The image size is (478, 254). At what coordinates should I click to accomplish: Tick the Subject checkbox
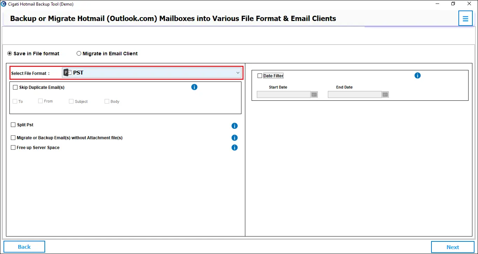pos(71,101)
